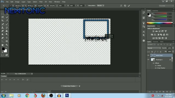Lock all layer attributes
The width and height of the screenshot is (175, 98).
click(x=161, y=52)
